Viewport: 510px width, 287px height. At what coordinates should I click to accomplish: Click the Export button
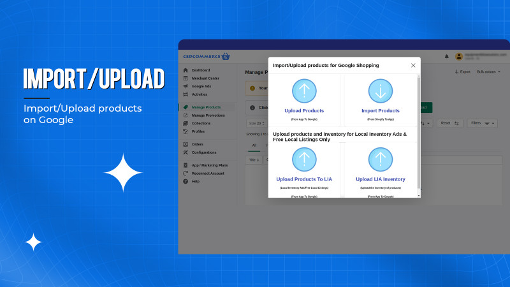462,71
